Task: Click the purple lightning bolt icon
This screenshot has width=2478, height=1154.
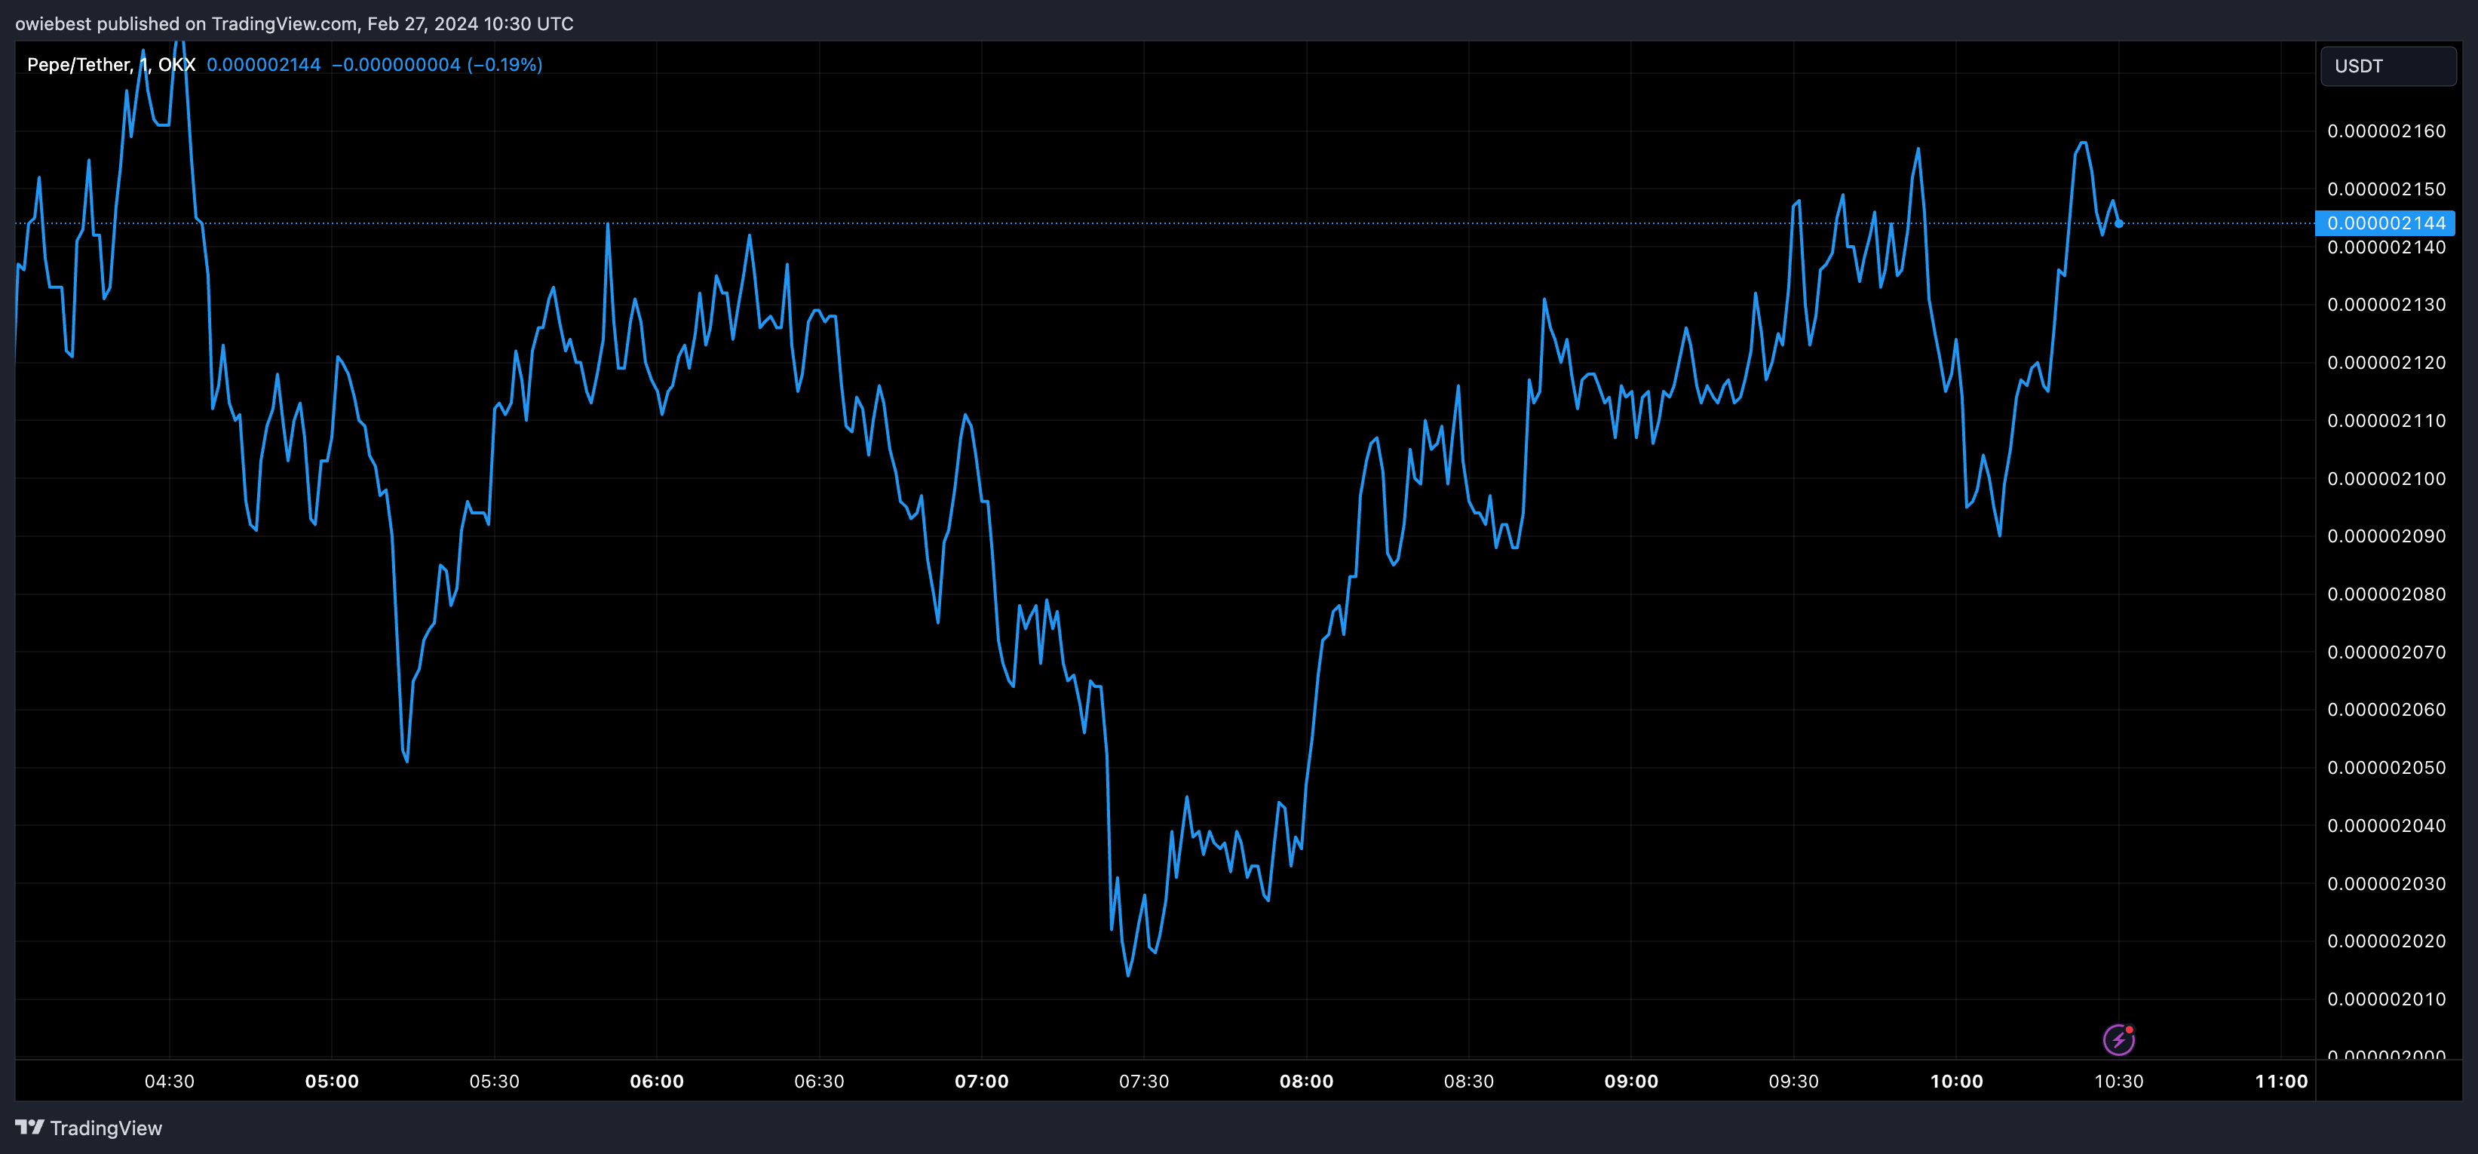Action: [x=2118, y=1039]
